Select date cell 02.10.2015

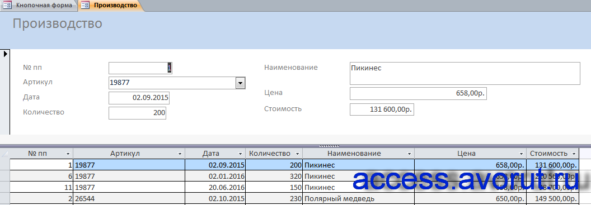click(215, 199)
